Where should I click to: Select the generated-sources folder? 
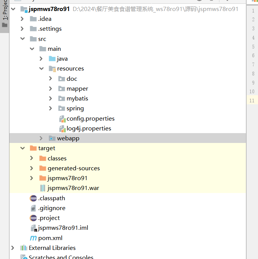[x=73, y=168]
